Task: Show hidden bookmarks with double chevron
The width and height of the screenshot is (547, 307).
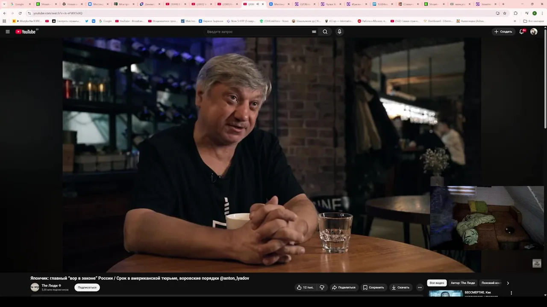Action: tap(515, 21)
